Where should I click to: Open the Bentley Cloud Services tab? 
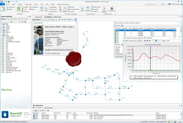click(x=63, y=4)
